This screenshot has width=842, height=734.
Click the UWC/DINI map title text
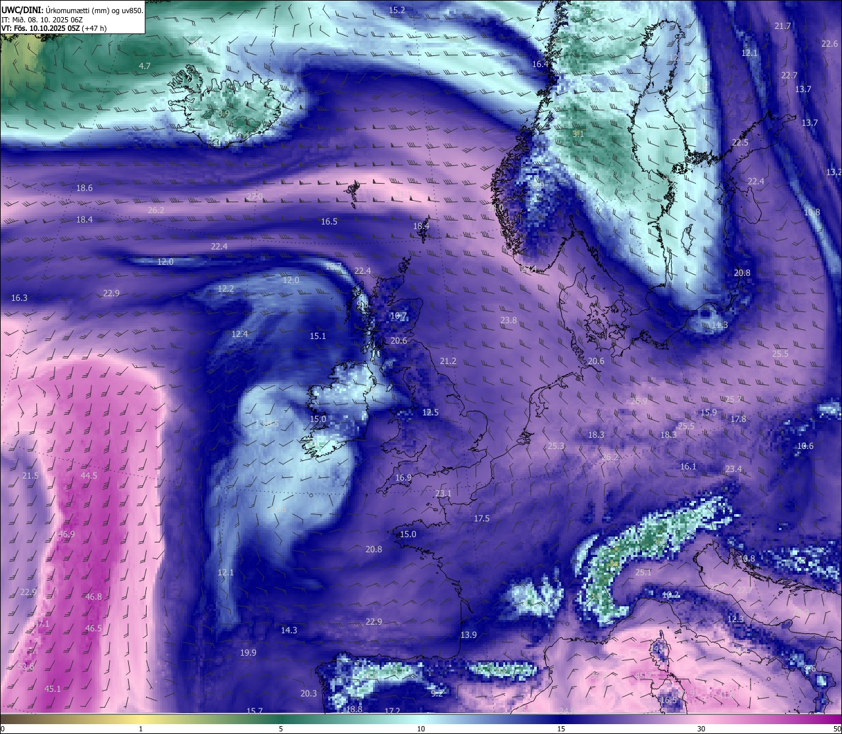point(72,10)
